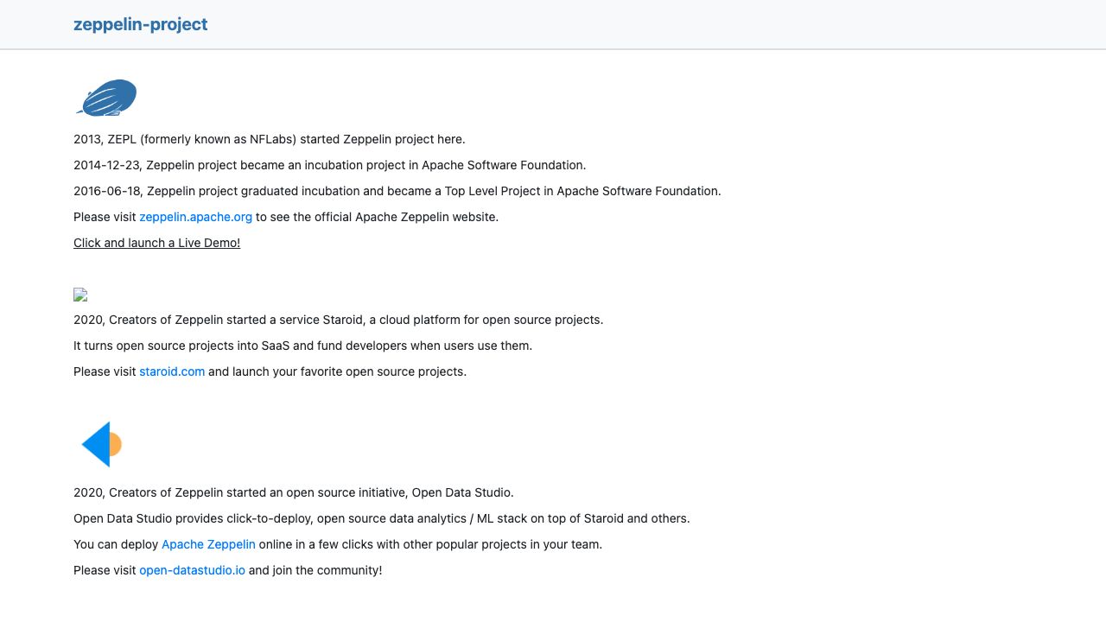Click the zeppelin-project header title
Viewport: 1106px width, 622px height.
click(x=140, y=24)
